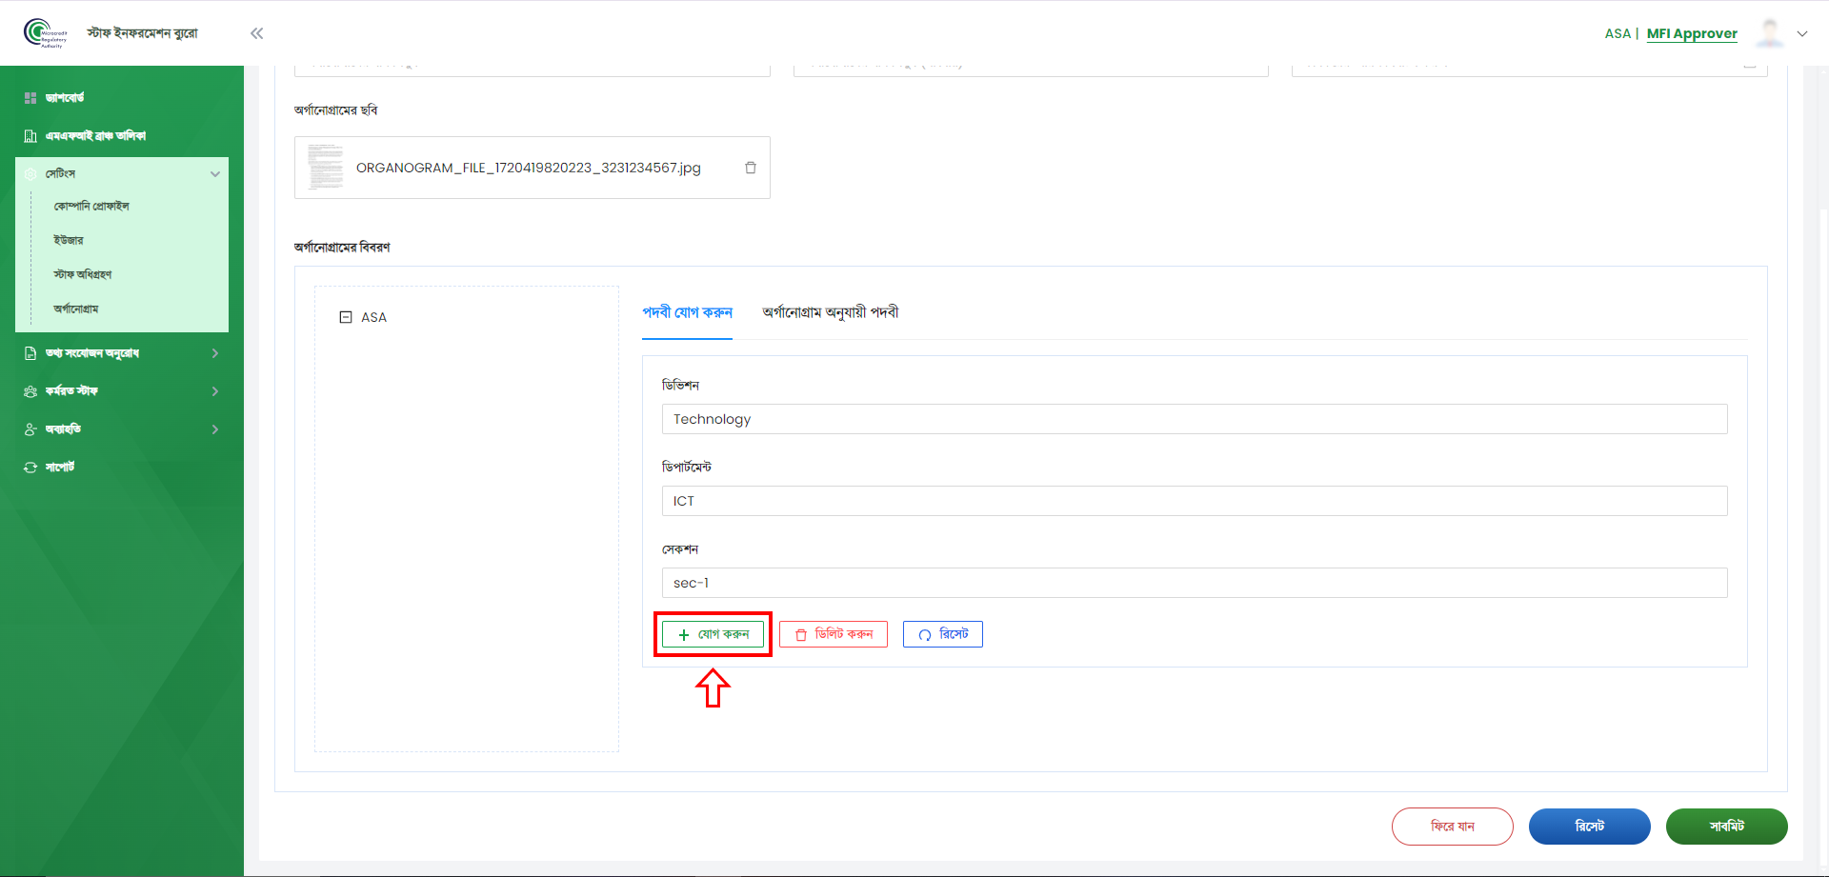Click the refresh icon beside সাপোর্ট
The image size is (1829, 877).
(30, 468)
